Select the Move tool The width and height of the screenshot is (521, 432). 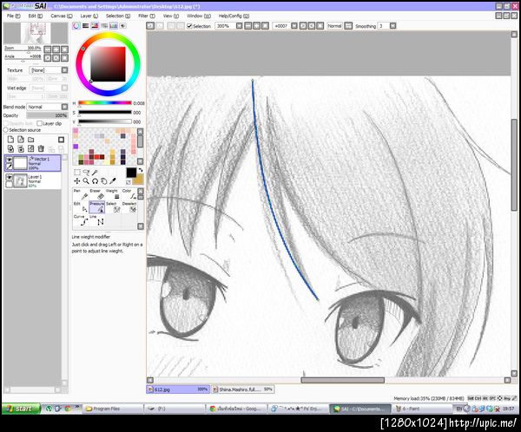[x=77, y=181]
